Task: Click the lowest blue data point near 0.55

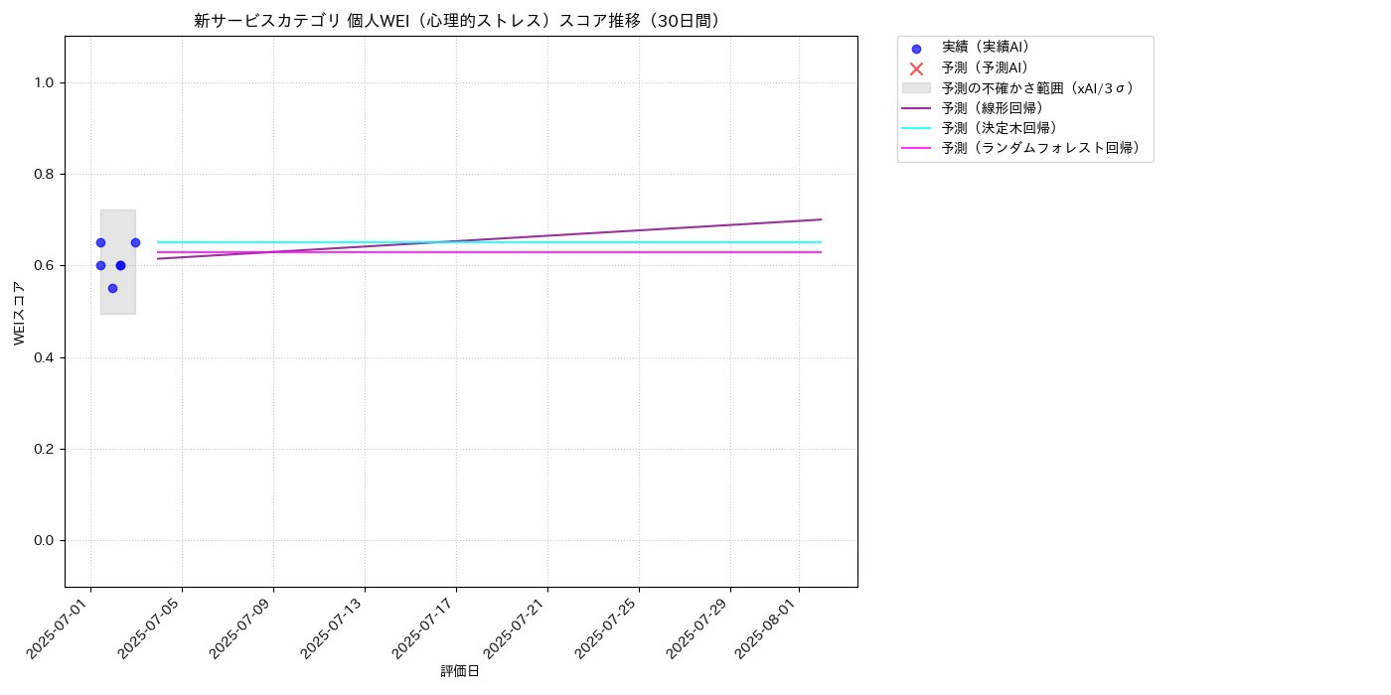Action: pos(112,288)
